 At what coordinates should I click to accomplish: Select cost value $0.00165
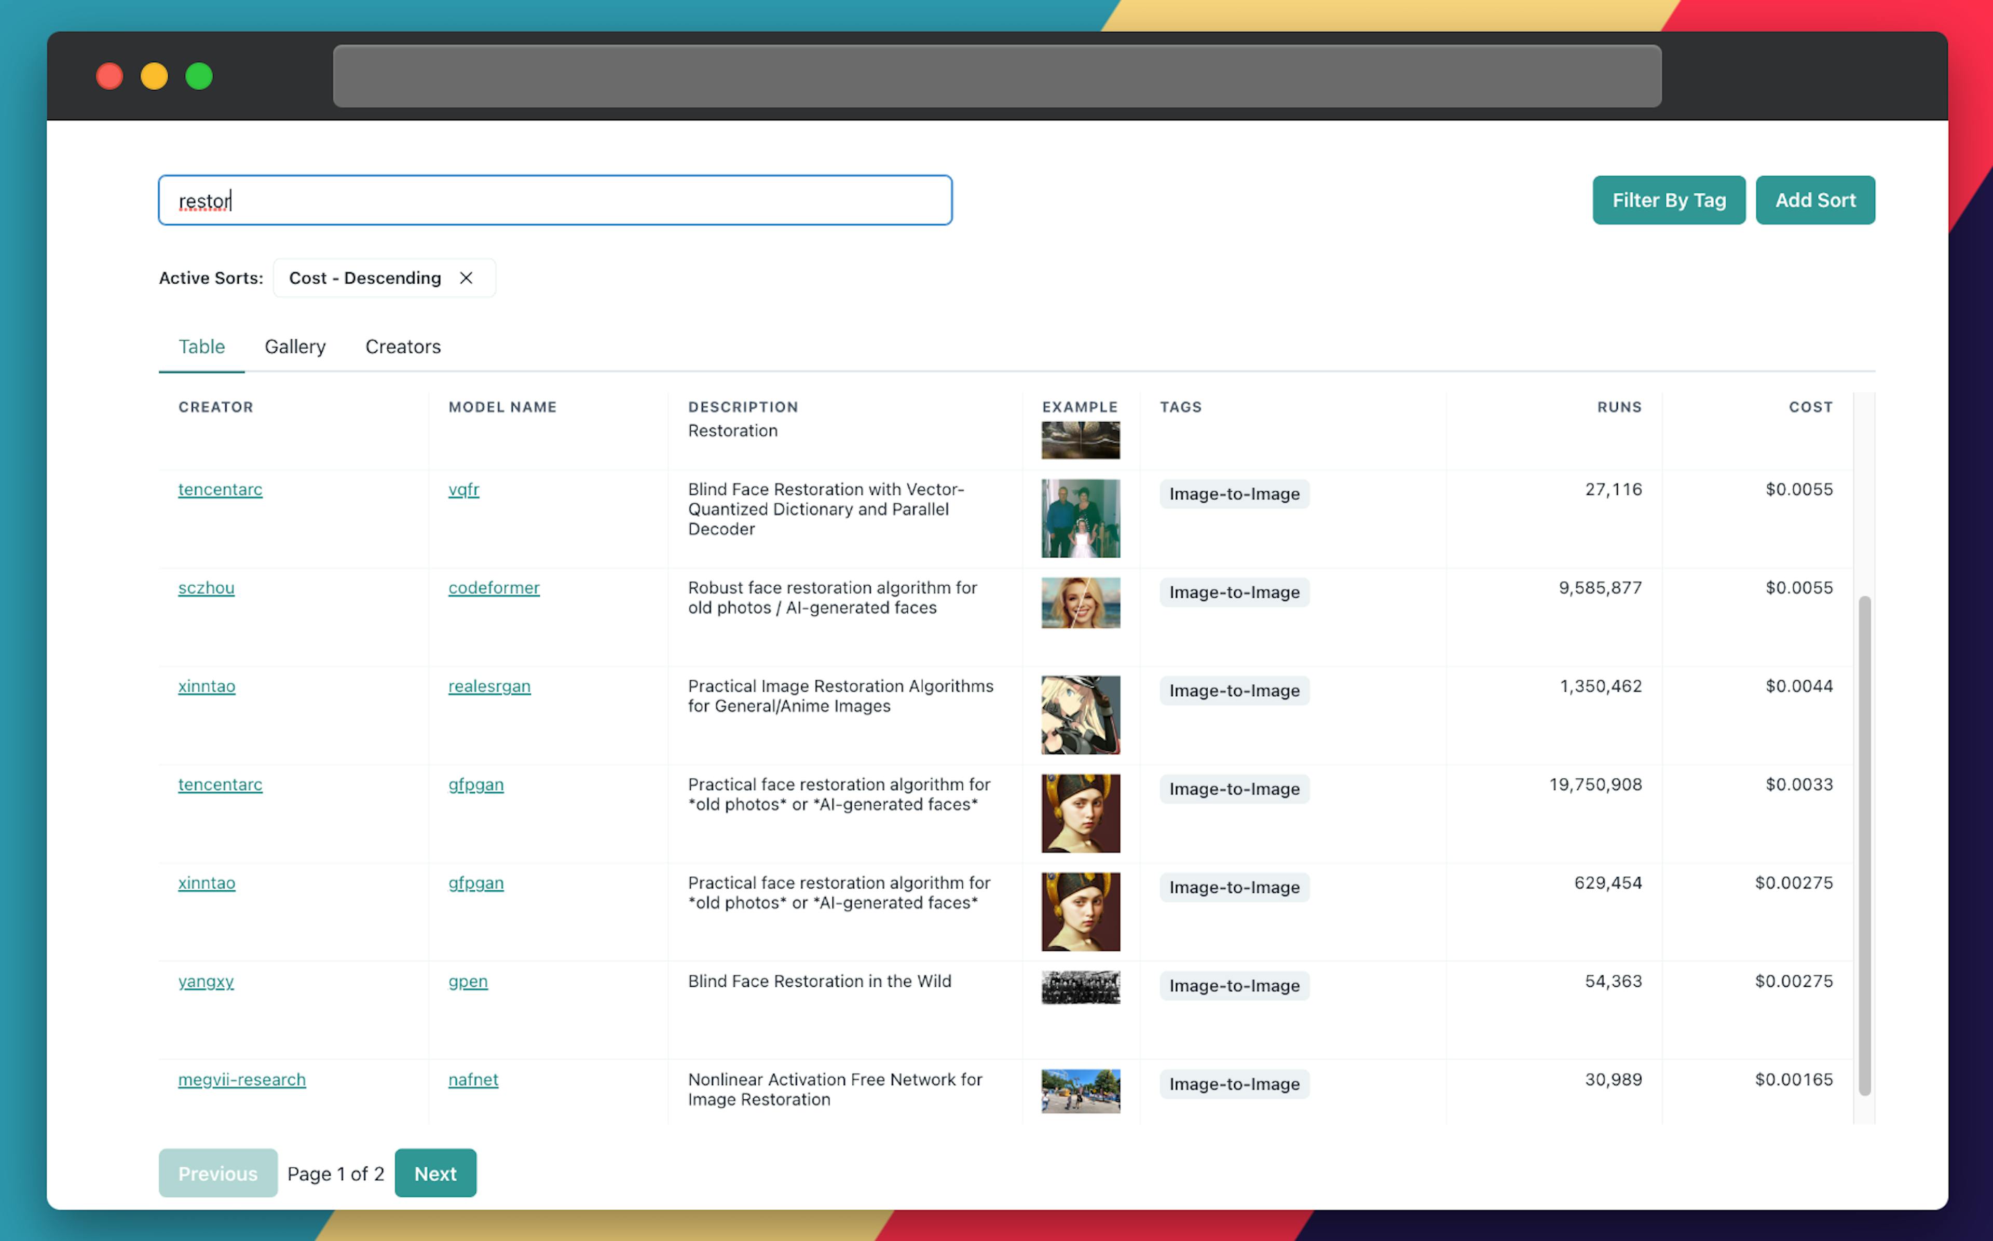[x=1794, y=1080]
